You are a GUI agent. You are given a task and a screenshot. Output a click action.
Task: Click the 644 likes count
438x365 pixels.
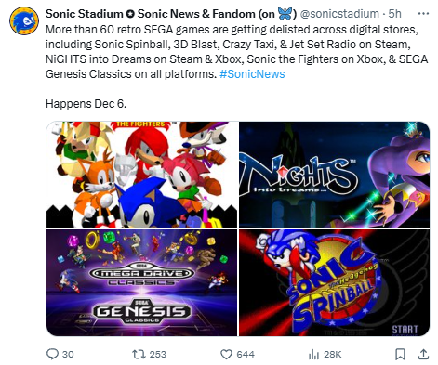pyautogui.click(x=246, y=354)
